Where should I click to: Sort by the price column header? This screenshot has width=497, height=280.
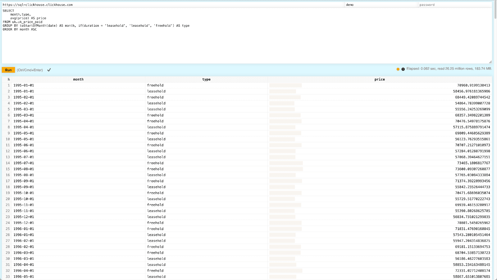point(380,79)
